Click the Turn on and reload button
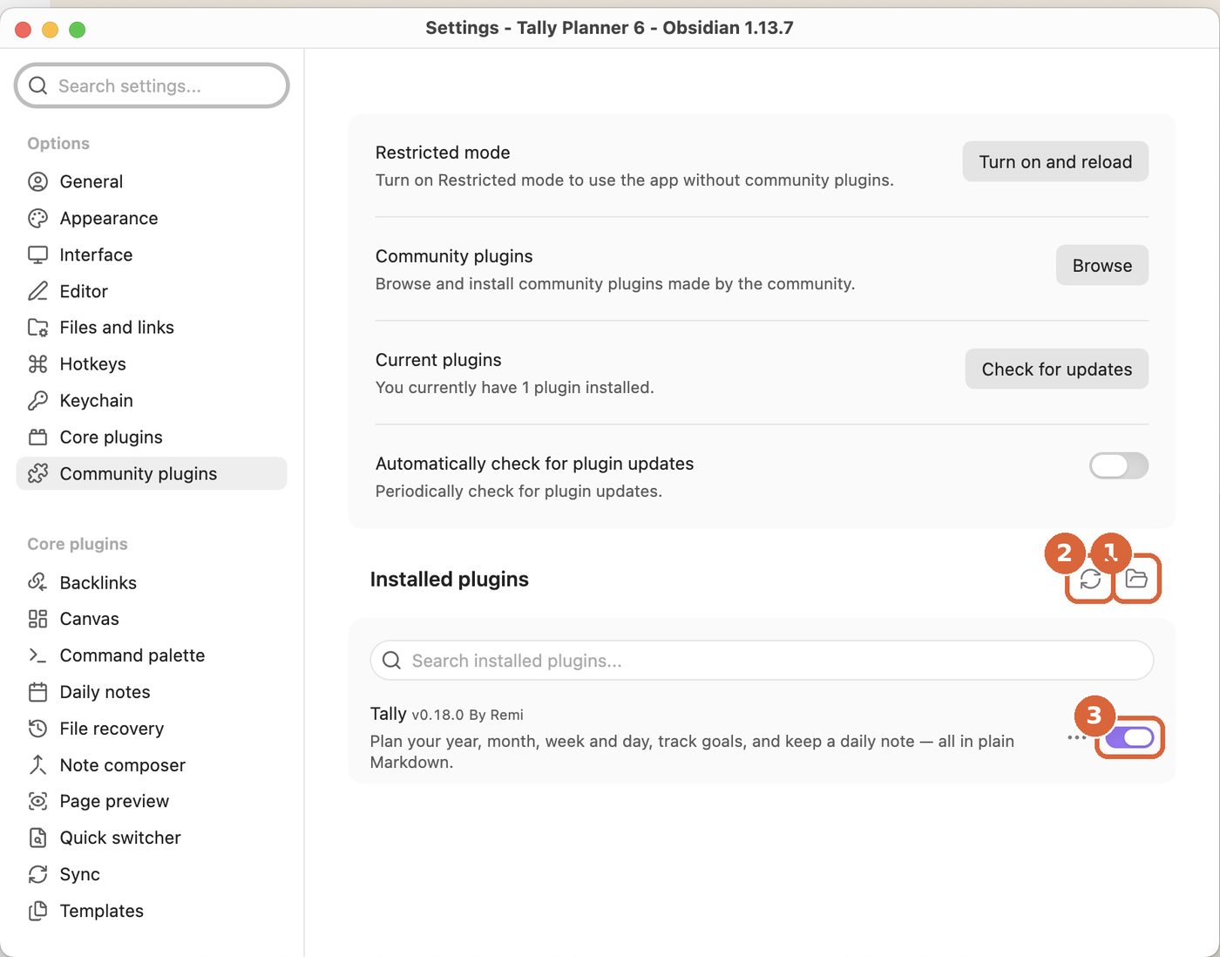This screenshot has height=957, width=1220. (1055, 162)
